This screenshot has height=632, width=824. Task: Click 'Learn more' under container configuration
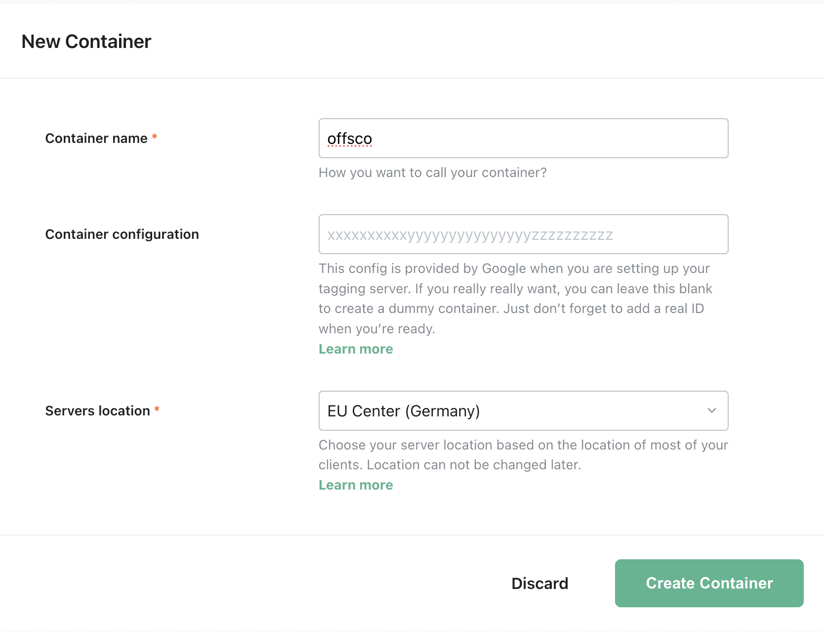click(x=356, y=349)
